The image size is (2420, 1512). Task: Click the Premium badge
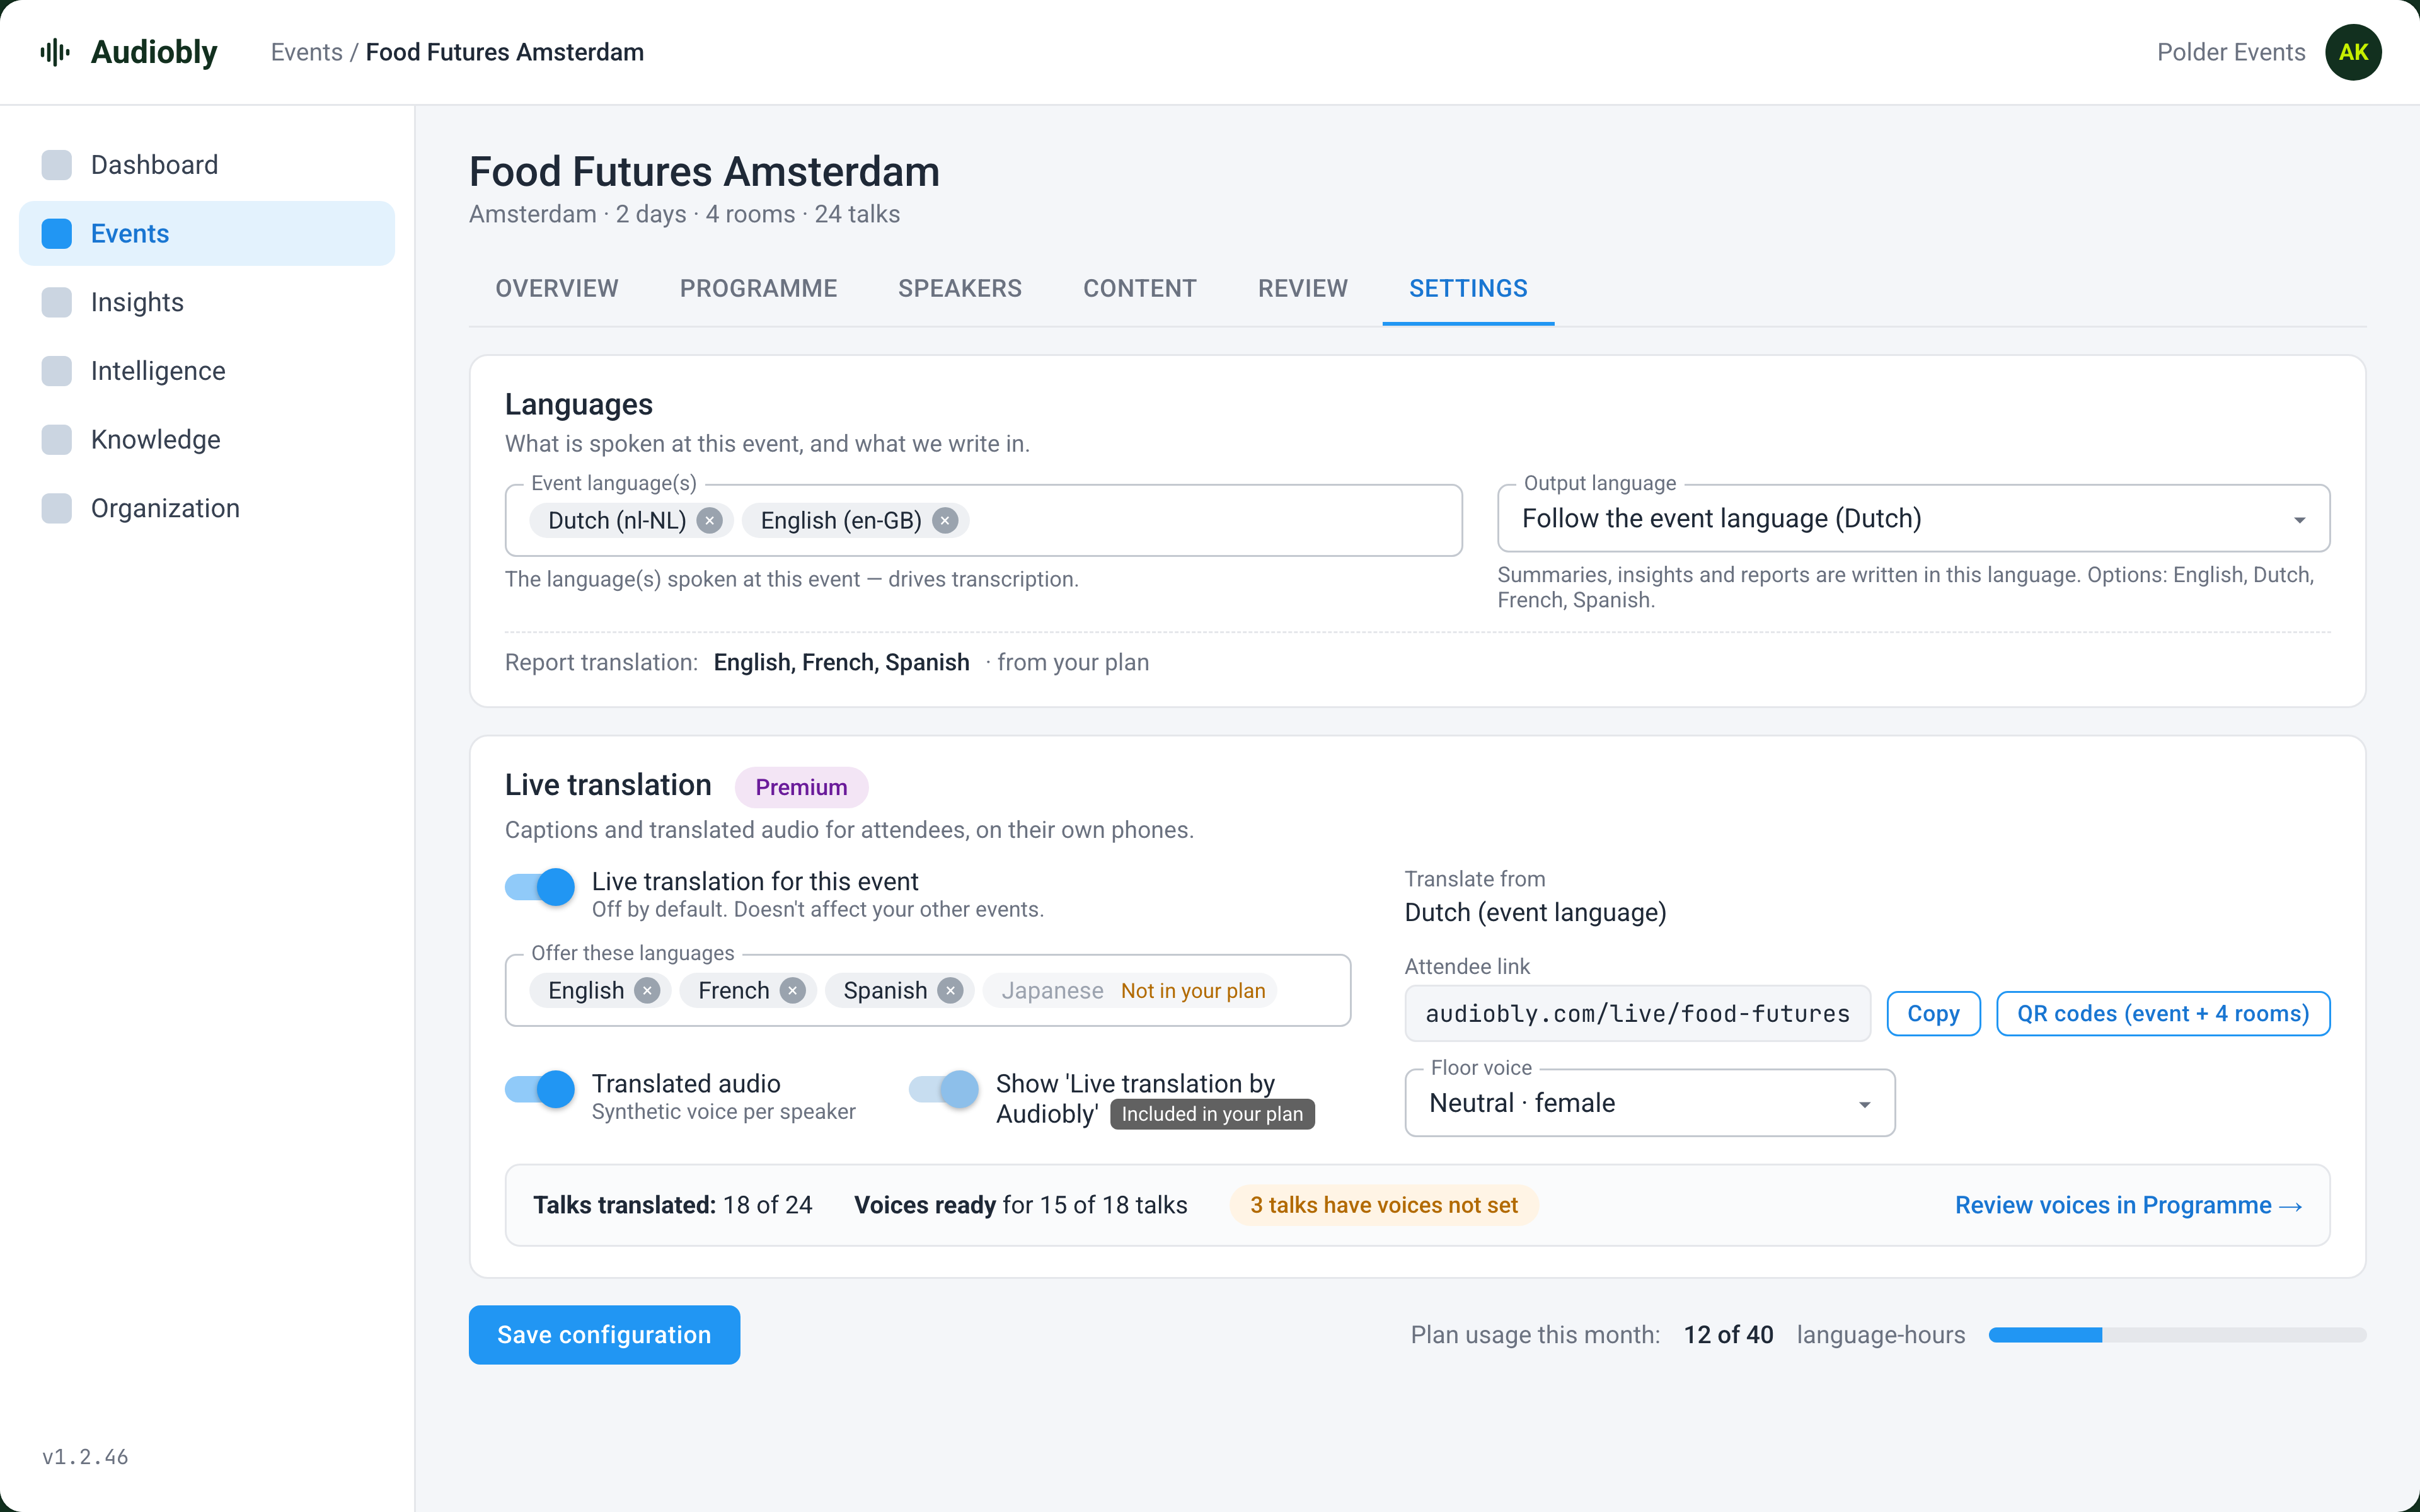(x=801, y=787)
